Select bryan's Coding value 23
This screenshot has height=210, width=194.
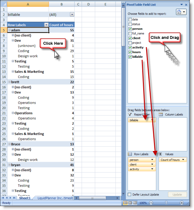coord(62,181)
